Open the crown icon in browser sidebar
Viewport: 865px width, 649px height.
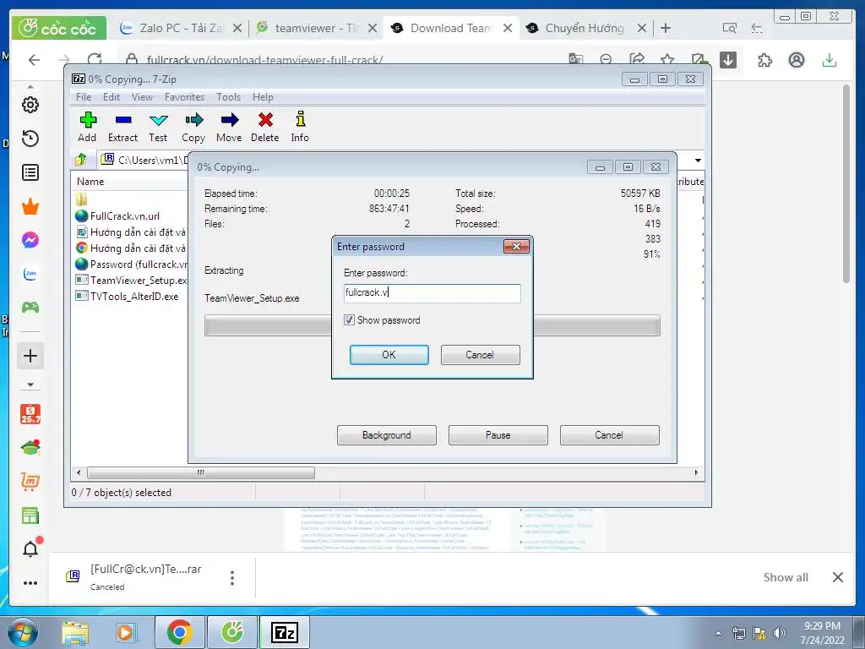30,206
